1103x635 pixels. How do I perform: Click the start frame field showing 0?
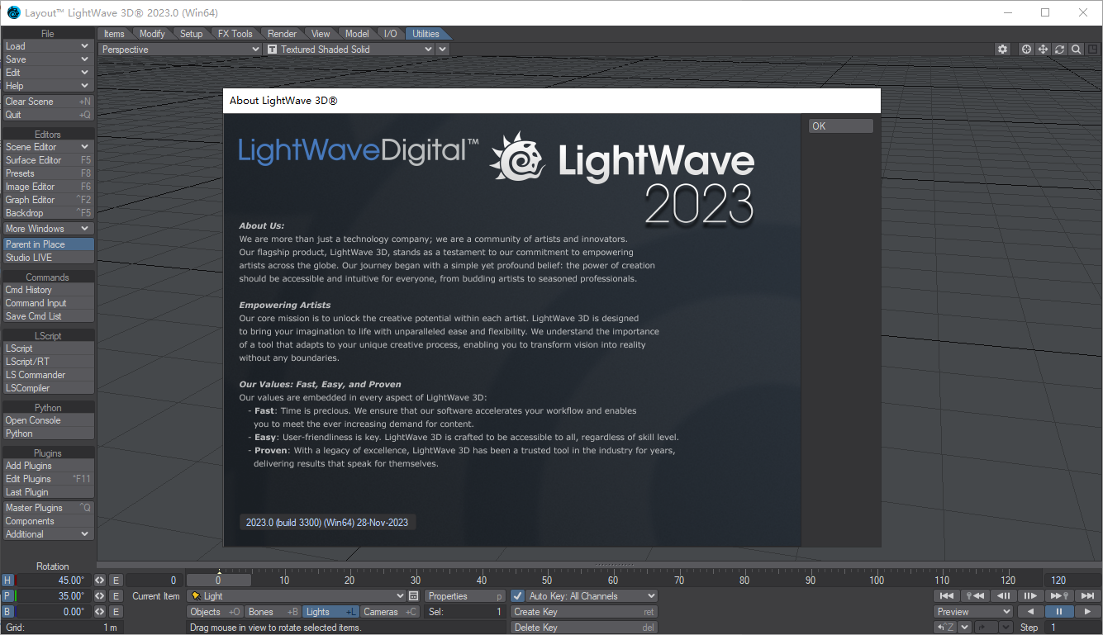[155, 581]
